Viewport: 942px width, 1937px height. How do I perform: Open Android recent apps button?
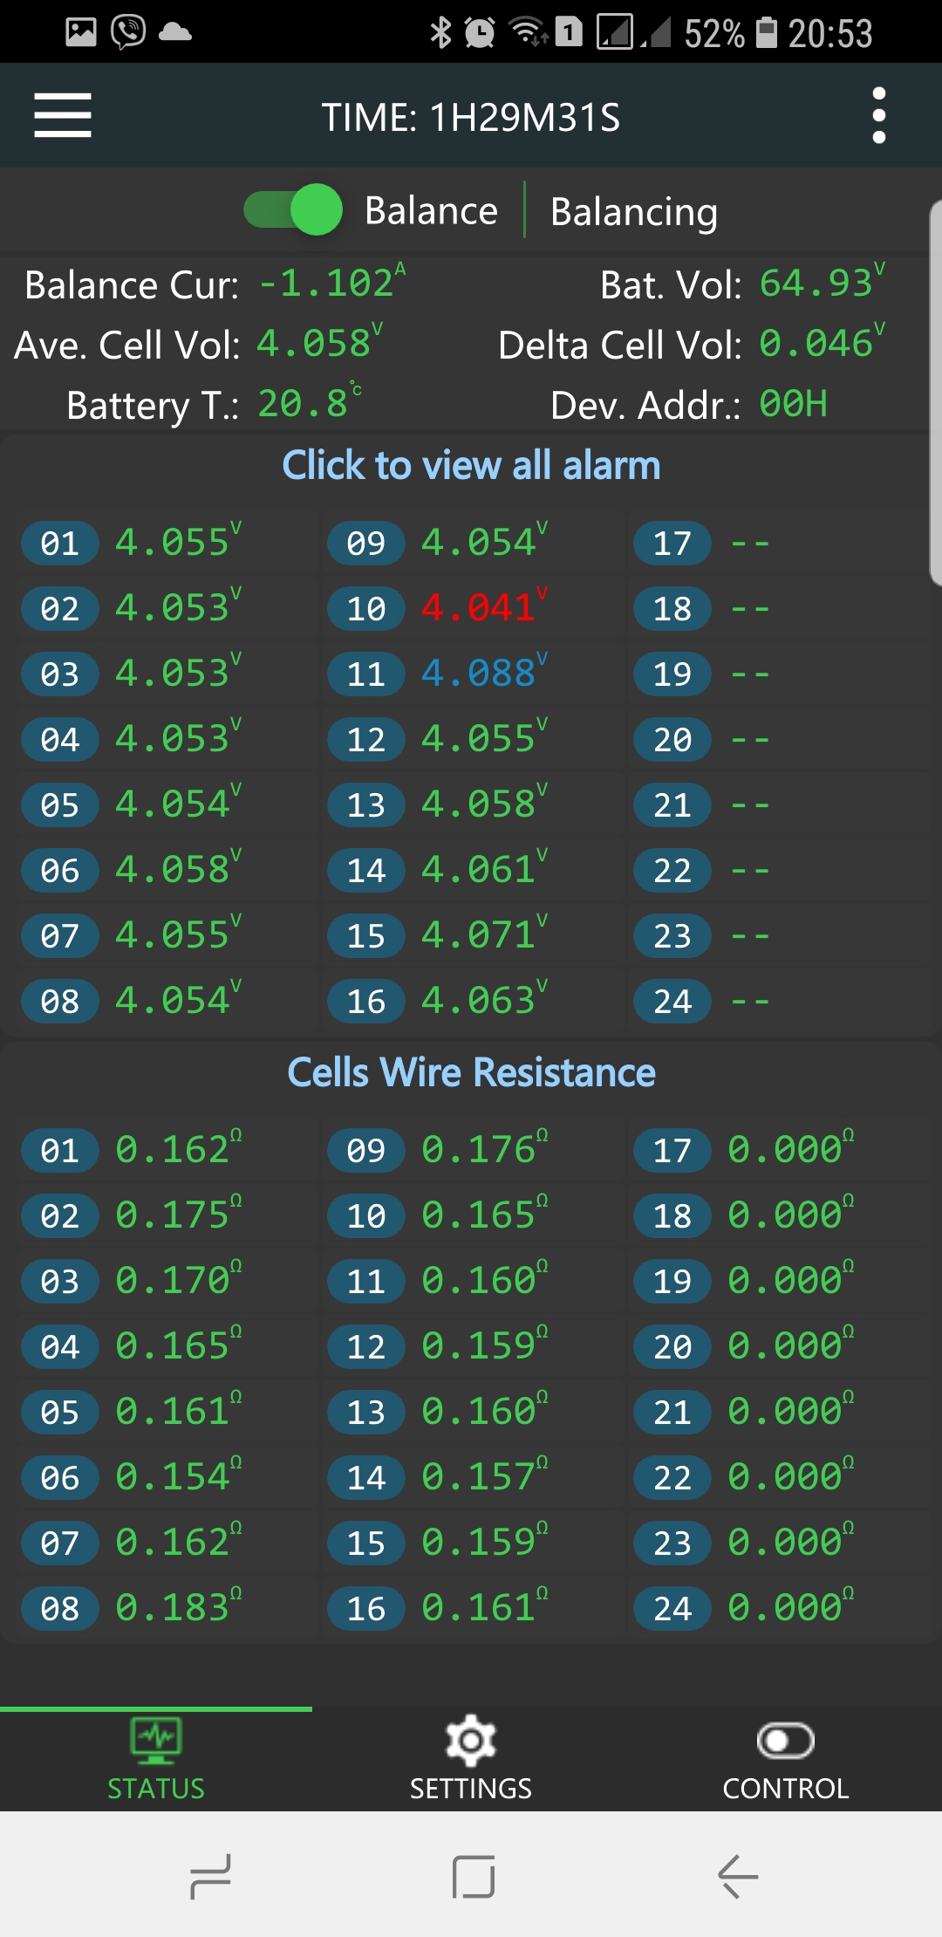pos(210,1876)
